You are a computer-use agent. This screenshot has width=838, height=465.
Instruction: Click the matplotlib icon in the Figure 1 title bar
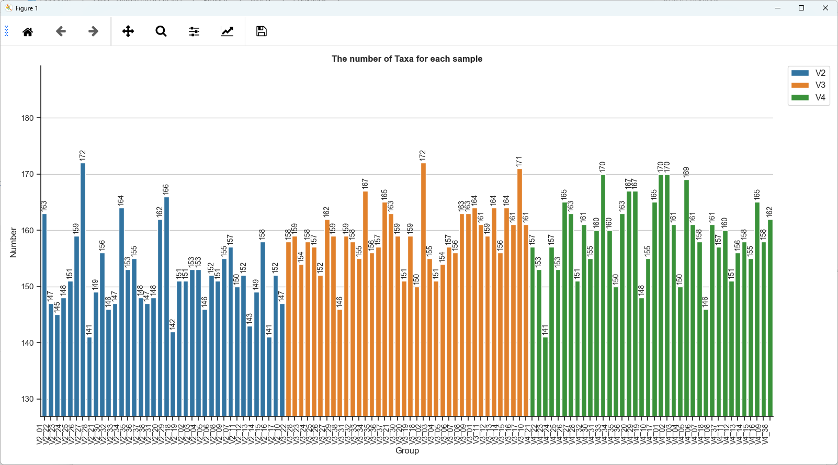[x=8, y=8]
